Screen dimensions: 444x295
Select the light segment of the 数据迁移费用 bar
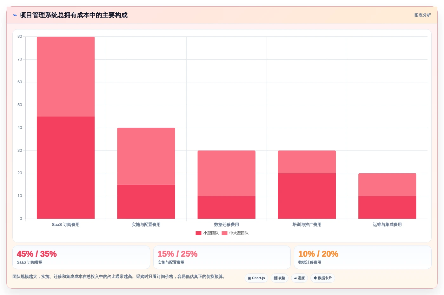point(226,173)
